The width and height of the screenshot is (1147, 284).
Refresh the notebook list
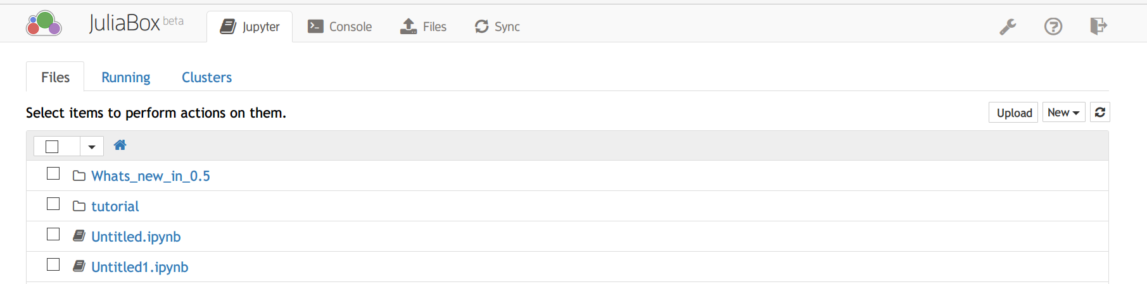(1099, 113)
